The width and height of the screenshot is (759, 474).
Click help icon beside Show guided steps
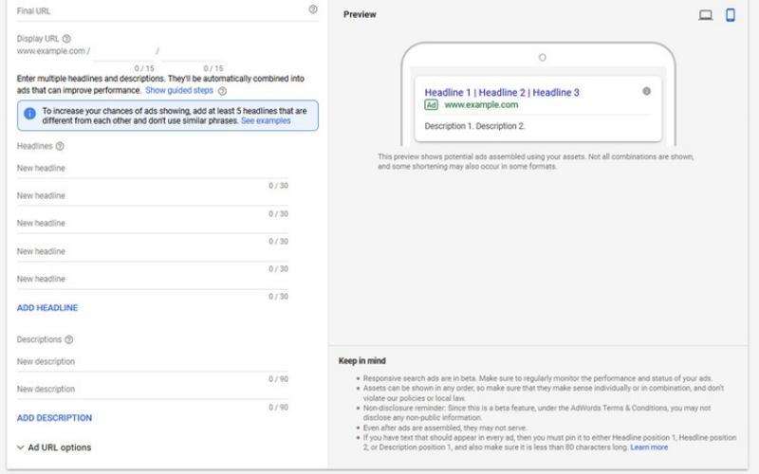tap(222, 91)
